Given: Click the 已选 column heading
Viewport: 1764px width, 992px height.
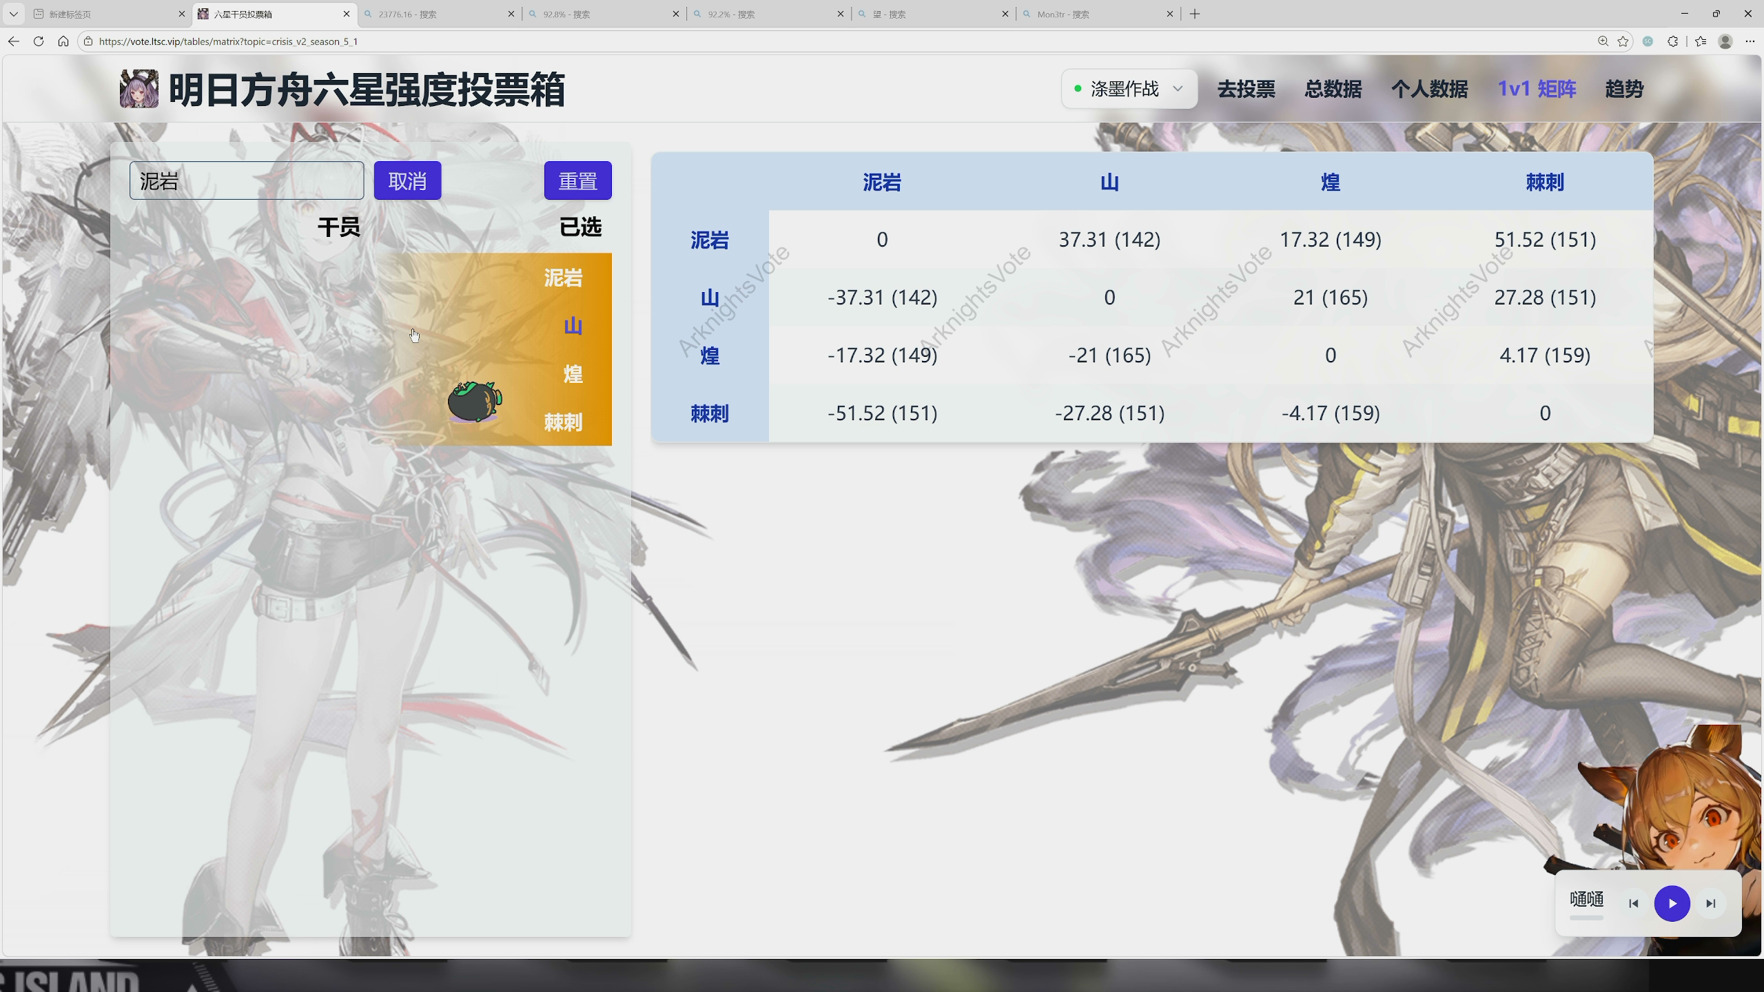Looking at the screenshot, I should [580, 227].
